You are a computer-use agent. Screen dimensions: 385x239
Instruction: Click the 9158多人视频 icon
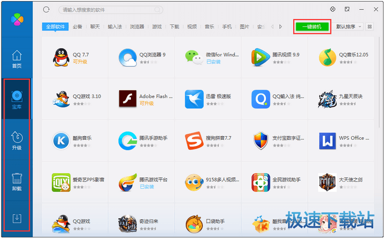click(x=194, y=182)
